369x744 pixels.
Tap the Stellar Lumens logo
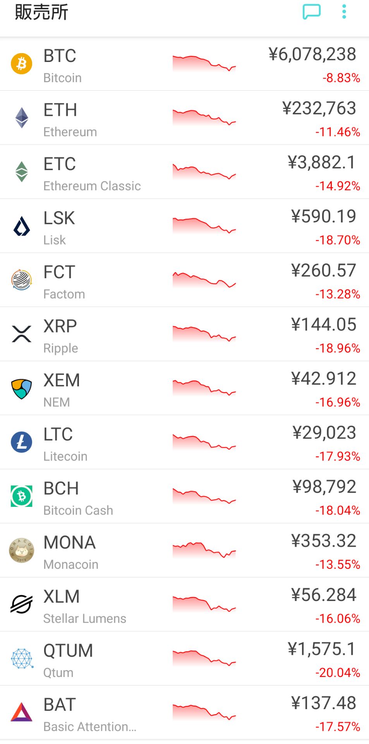22,604
